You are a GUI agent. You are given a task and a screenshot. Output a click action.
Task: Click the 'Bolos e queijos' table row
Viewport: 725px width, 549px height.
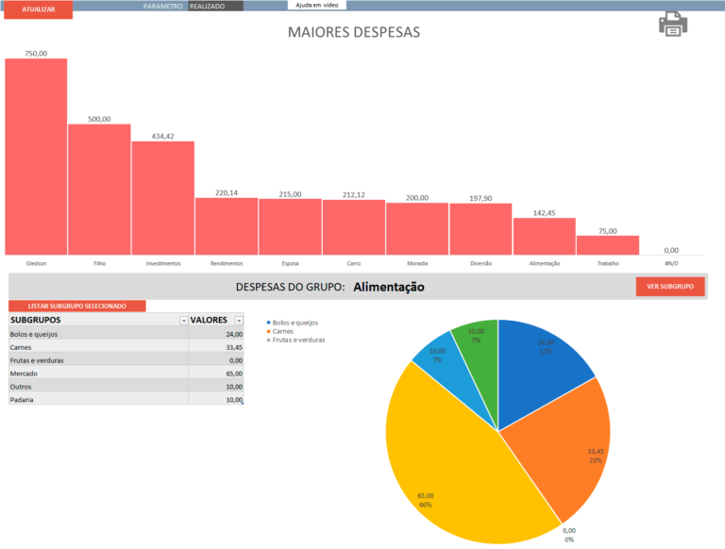[x=126, y=334]
